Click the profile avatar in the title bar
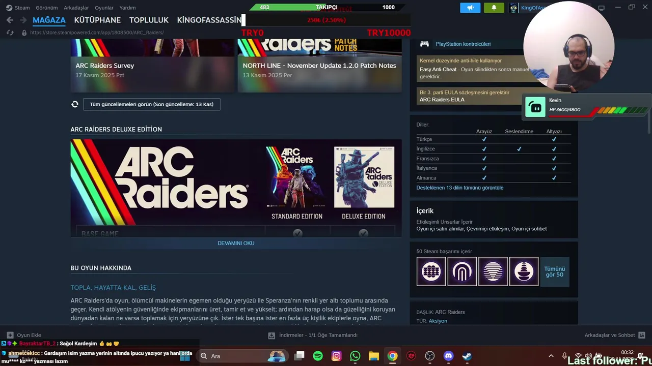 [x=513, y=8]
